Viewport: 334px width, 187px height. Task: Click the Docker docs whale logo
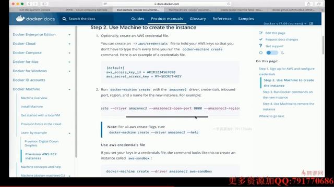[20, 19]
